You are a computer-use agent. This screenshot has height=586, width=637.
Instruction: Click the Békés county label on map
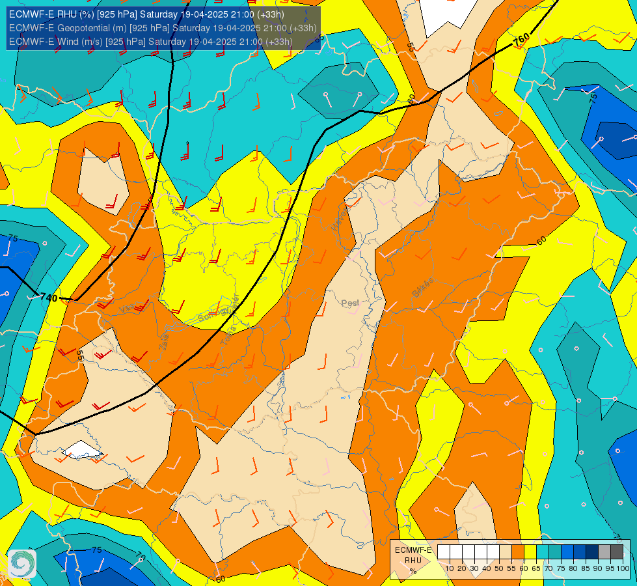[x=422, y=288]
